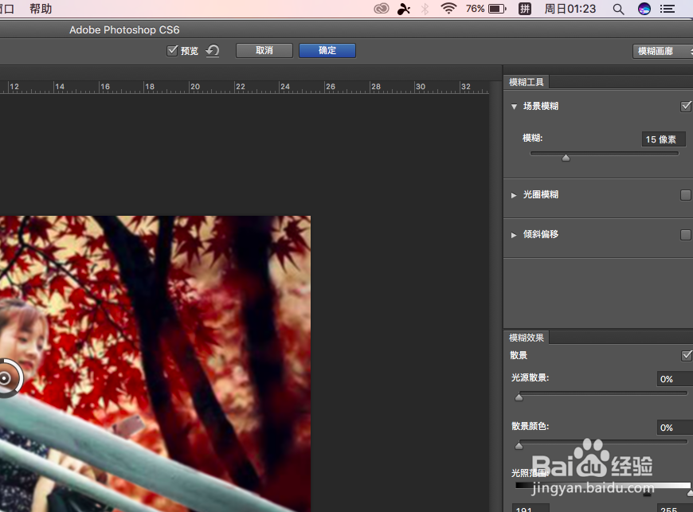Select the 模糊工具 panel tab
The width and height of the screenshot is (693, 512).
pos(526,82)
